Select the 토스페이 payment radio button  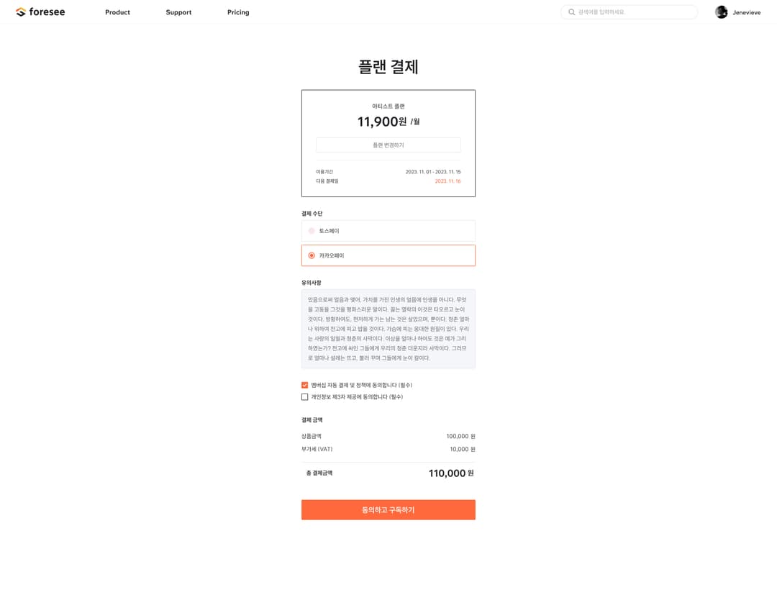312,231
